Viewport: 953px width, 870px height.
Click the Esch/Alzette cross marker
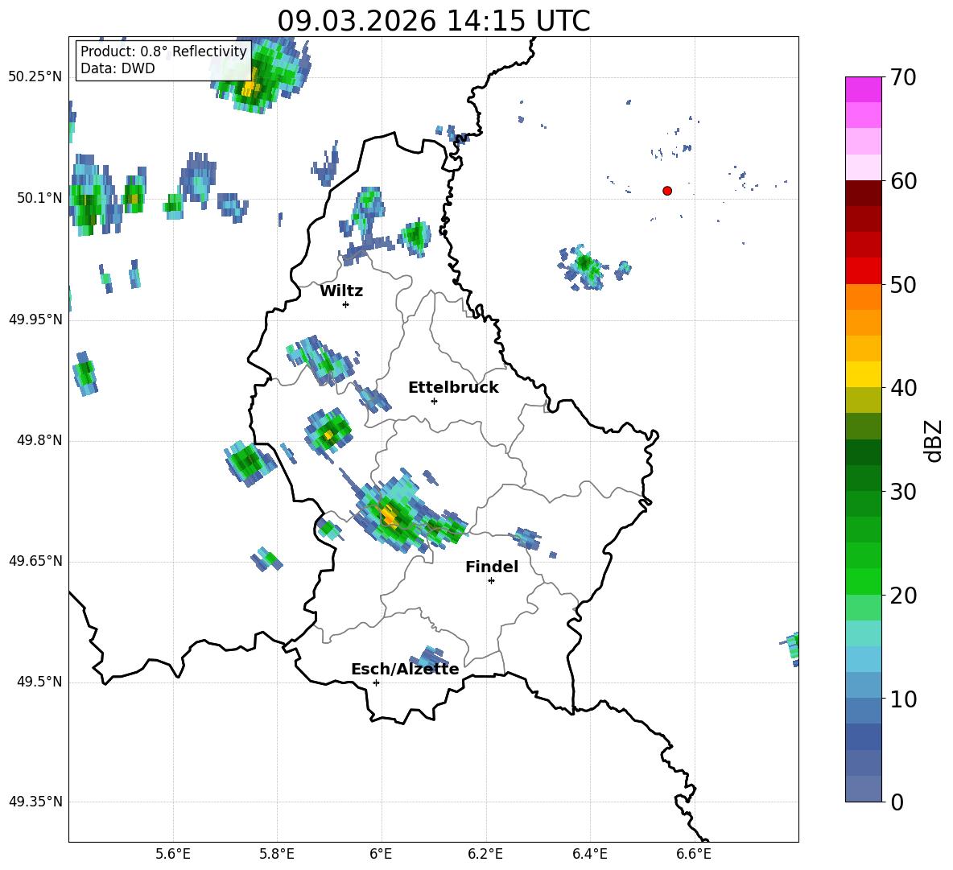(376, 682)
